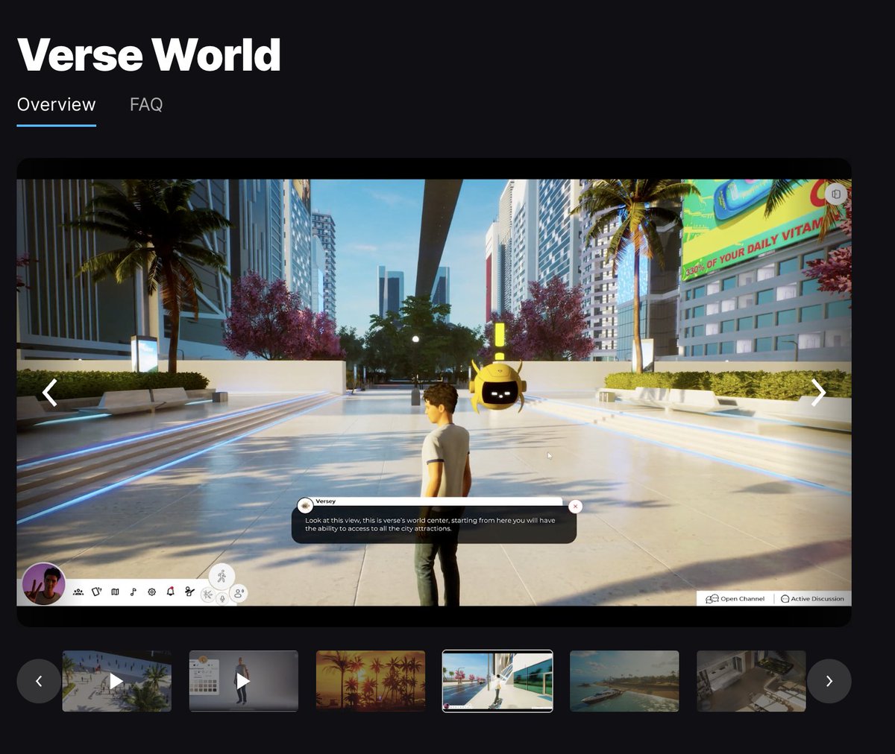Click thumbnail strip previous round arrow

(39, 681)
